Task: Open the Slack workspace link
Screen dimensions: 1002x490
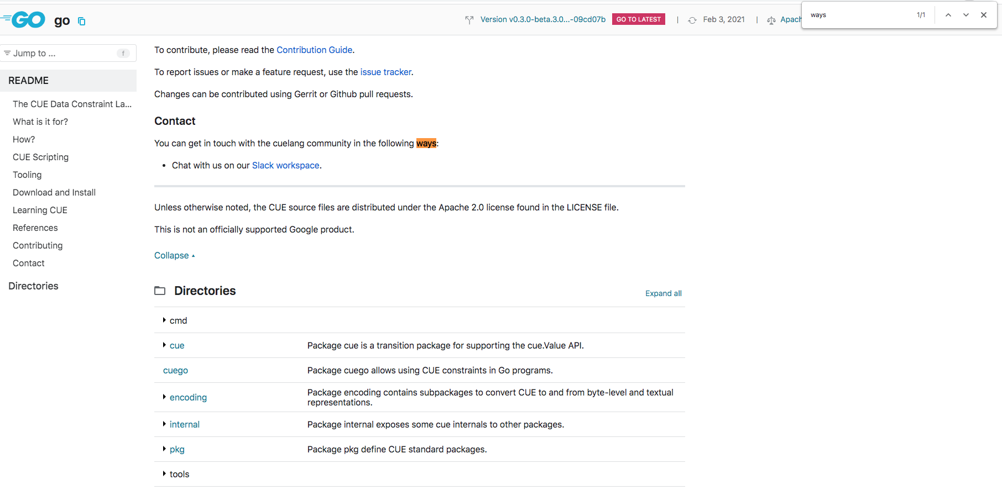Action: click(x=285, y=165)
